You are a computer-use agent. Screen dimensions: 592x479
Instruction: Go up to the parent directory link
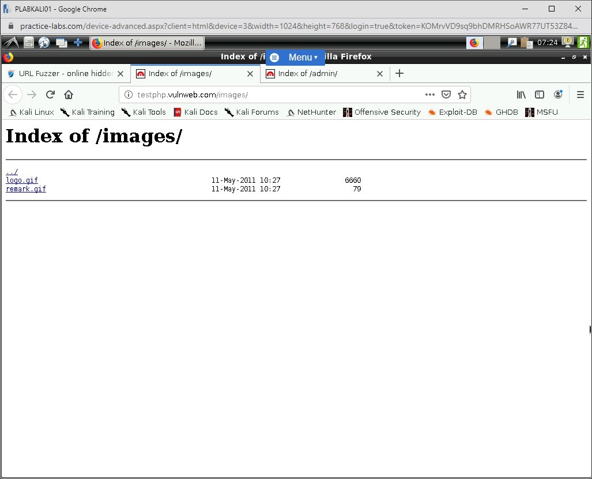coord(12,171)
